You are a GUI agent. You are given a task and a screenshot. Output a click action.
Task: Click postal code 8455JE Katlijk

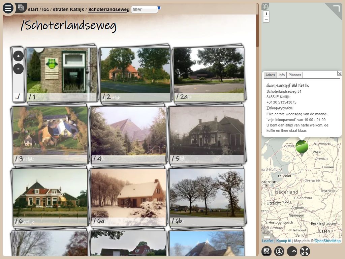278,97
